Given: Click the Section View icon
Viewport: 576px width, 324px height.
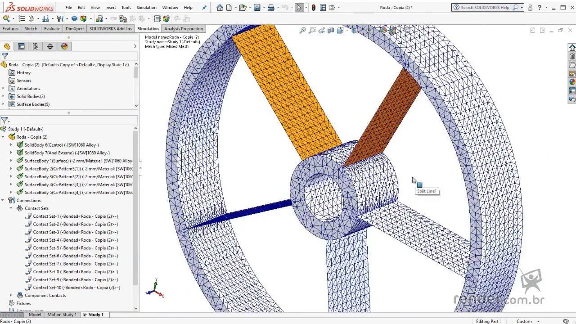Looking at the screenshot, I should 331,30.
